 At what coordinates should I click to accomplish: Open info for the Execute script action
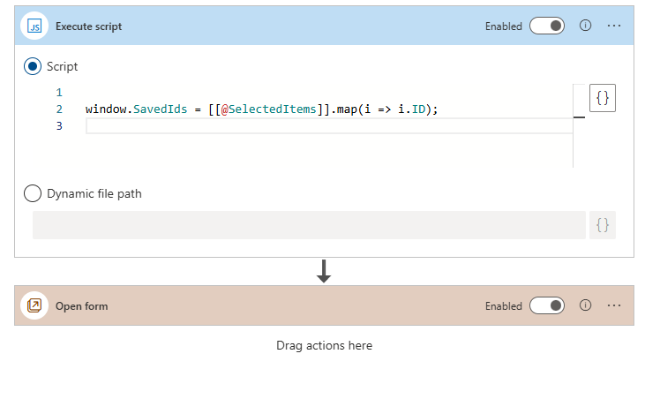(x=584, y=26)
